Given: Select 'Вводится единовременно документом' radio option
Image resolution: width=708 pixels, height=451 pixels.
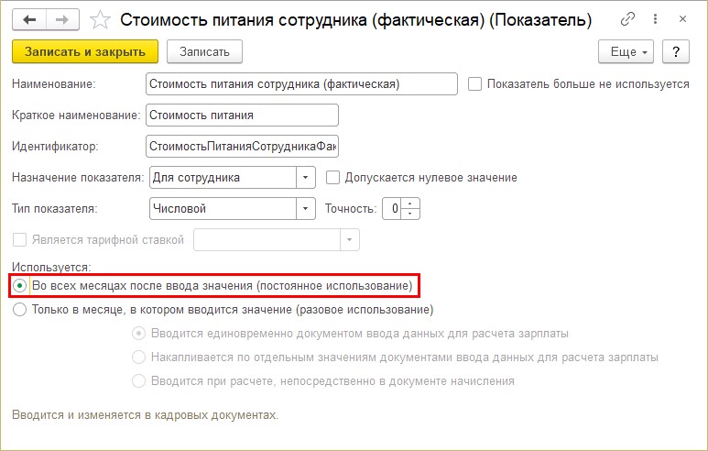Looking at the screenshot, I should (138, 334).
